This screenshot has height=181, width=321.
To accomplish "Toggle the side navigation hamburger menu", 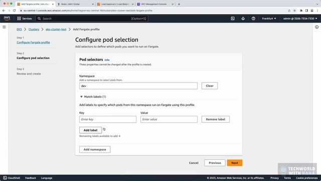I will click(4, 27).
